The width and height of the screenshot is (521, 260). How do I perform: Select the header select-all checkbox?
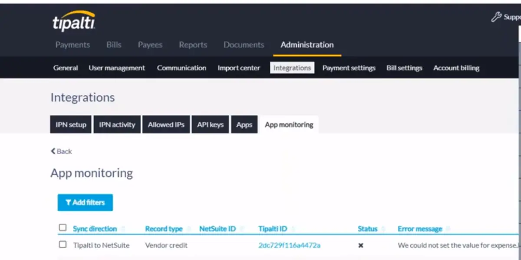[63, 227]
